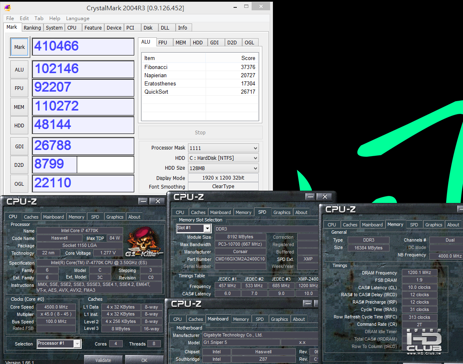Open the File menu in CrystalMark

[10, 18]
